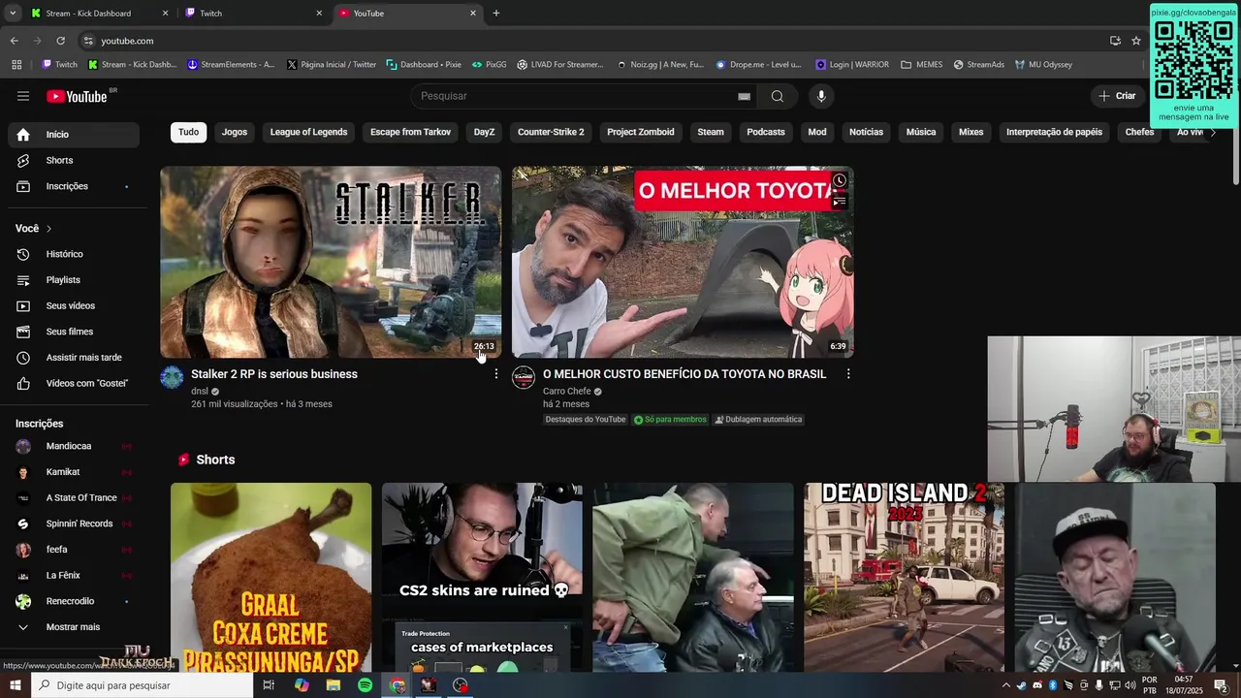Image resolution: width=1241 pixels, height=698 pixels.
Task: Open a new browser tab
Action: coord(496,14)
